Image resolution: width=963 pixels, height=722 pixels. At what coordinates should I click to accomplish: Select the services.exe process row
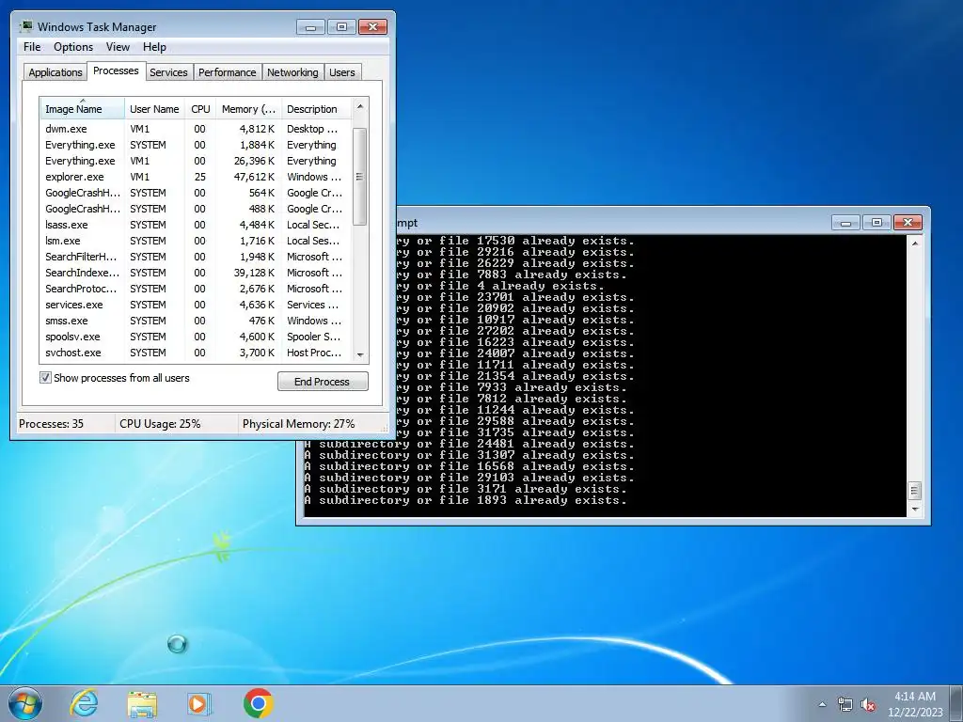coord(196,305)
